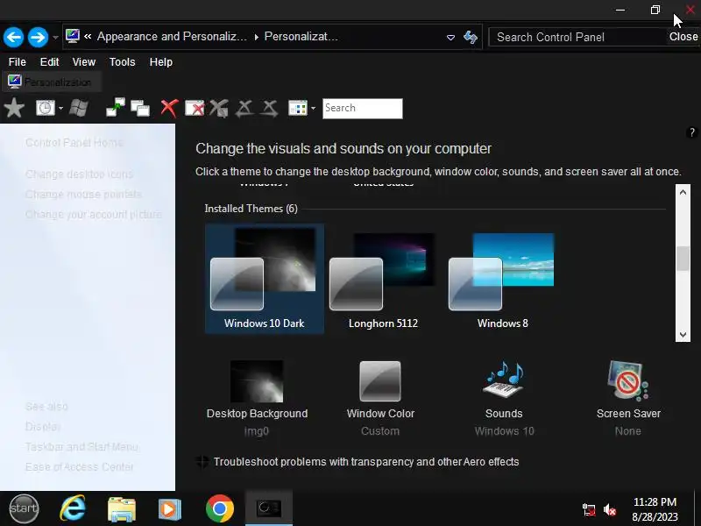Click the red X toolbar icon

coord(169,108)
